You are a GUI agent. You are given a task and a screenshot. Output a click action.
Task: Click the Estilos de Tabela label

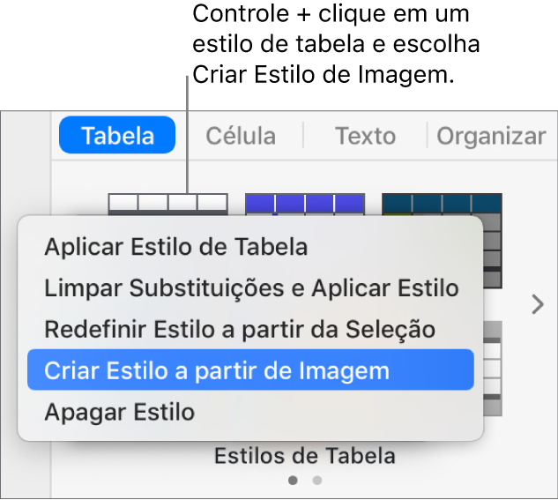tap(304, 456)
